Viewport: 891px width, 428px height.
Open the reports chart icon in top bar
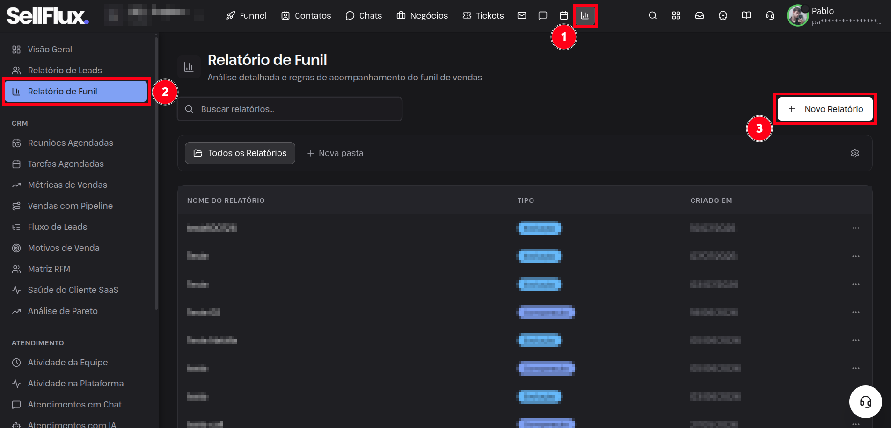(584, 16)
